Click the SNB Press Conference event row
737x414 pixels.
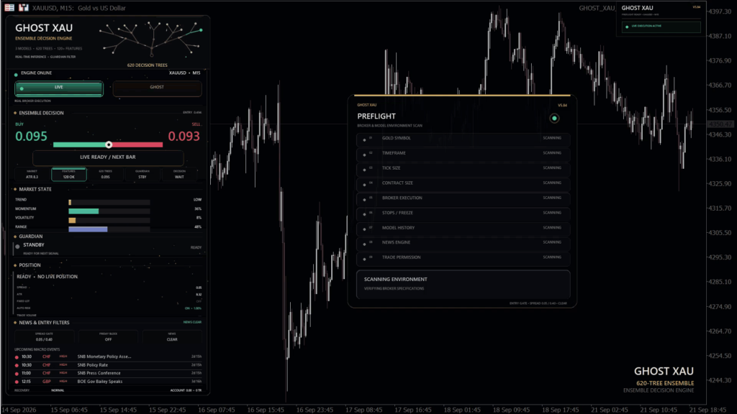[x=109, y=374]
